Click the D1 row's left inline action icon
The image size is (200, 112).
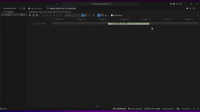point(21,15)
